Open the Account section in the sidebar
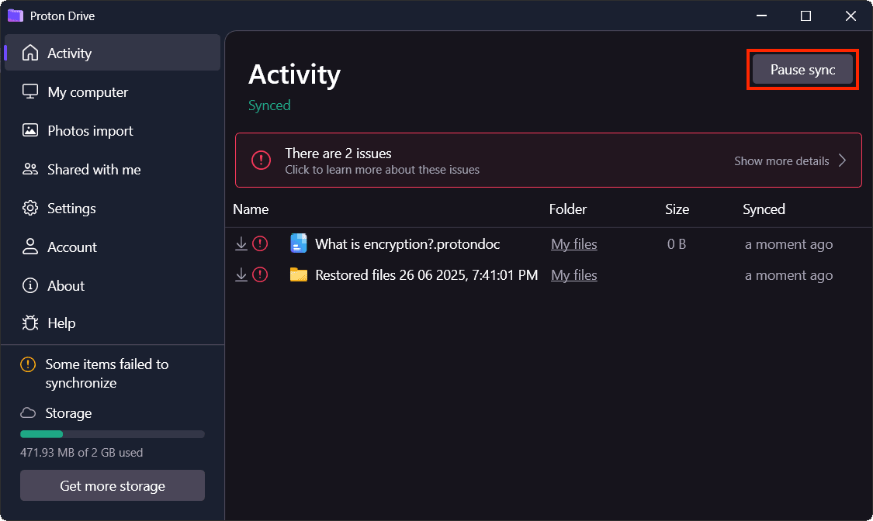 tap(113, 247)
